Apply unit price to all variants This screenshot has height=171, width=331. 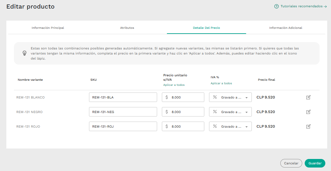pyautogui.click(x=174, y=85)
